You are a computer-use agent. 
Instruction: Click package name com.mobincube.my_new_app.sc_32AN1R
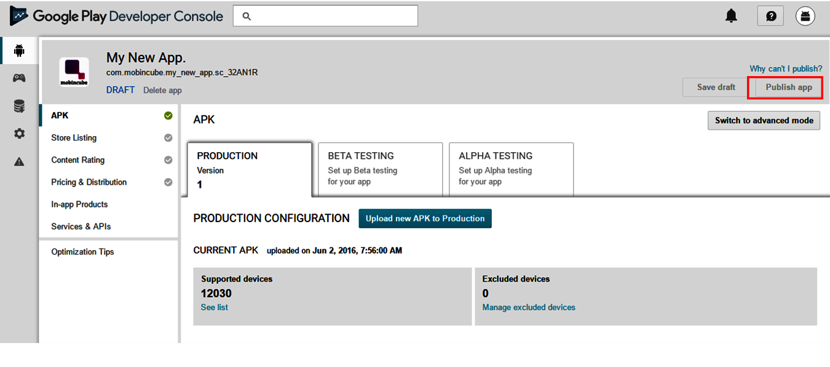[182, 72]
